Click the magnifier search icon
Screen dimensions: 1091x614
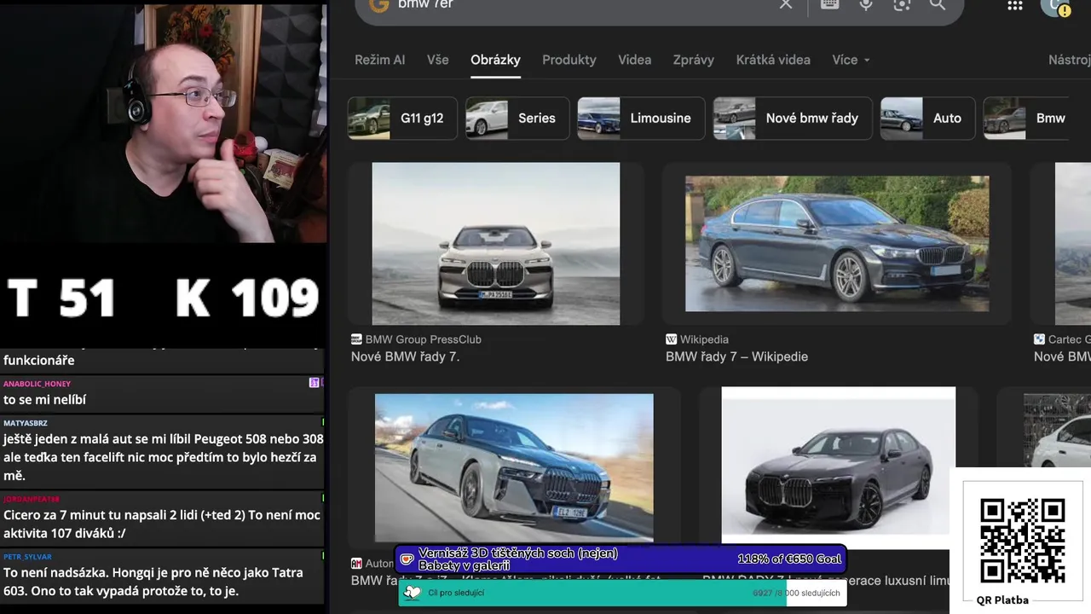938,4
